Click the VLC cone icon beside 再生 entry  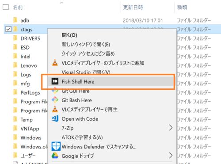[55, 109]
